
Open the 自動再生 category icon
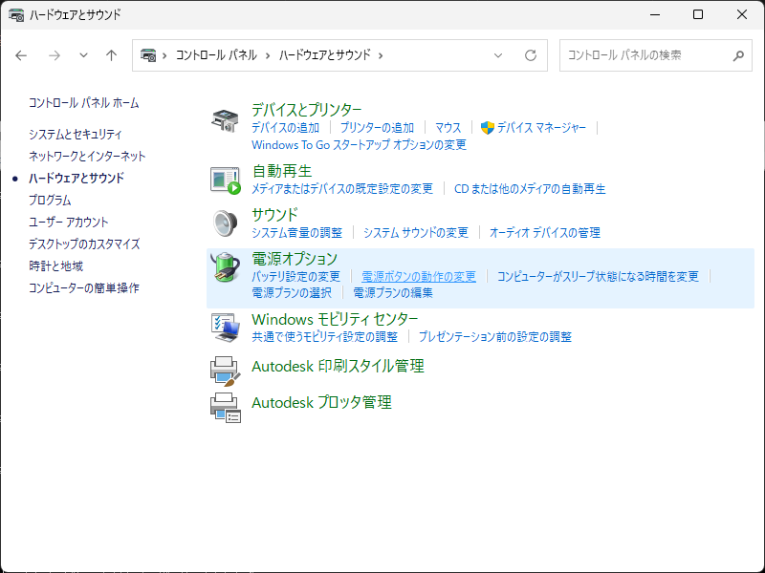click(226, 180)
